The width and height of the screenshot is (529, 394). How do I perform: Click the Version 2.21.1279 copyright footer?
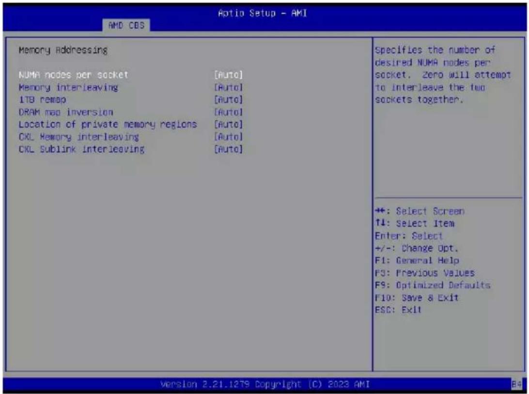[x=265, y=384]
